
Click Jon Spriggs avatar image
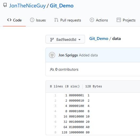click(52, 55)
